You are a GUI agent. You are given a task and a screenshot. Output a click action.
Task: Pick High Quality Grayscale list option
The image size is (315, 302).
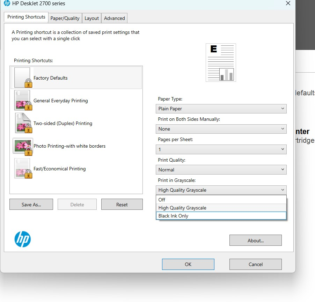221,208
